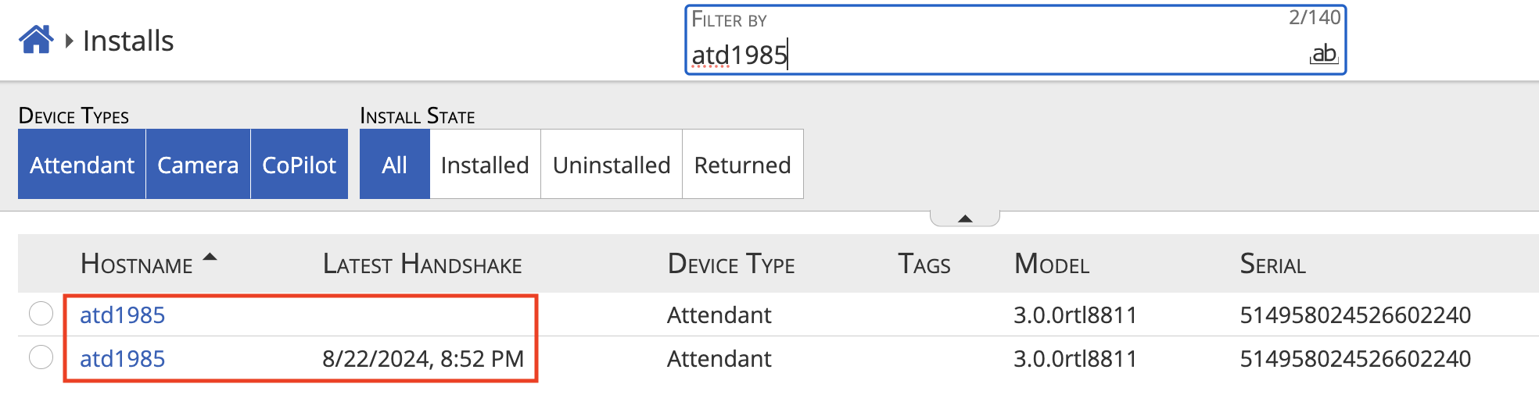The image size is (1539, 398).
Task: Click the Installs breadcrumb arrow
Action: 70,41
